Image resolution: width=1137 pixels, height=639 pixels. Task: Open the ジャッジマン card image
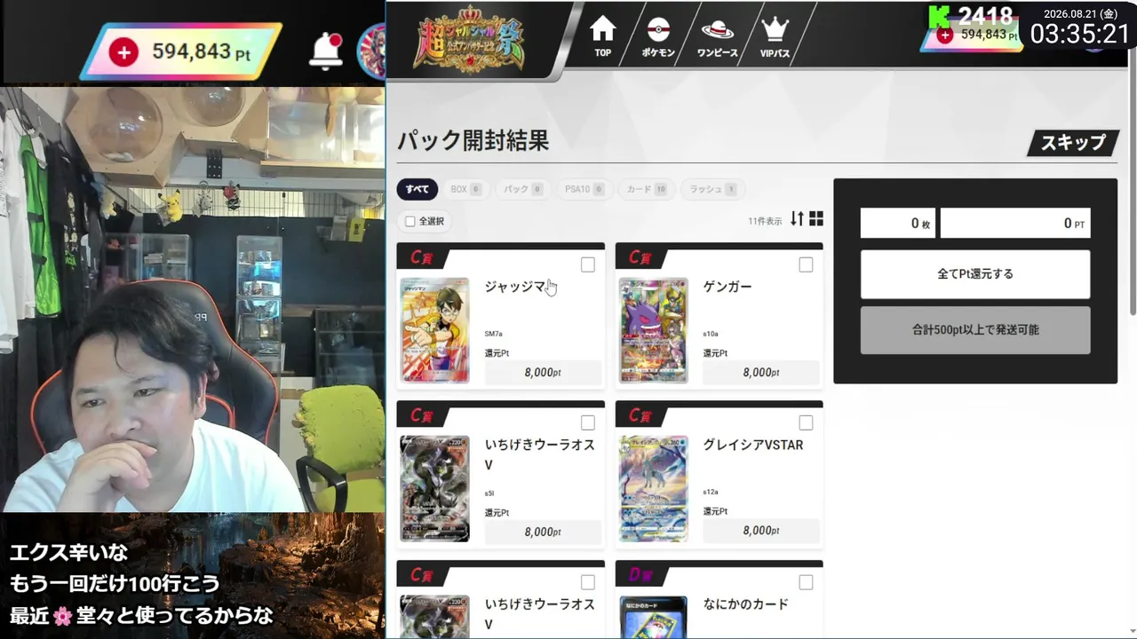point(434,330)
